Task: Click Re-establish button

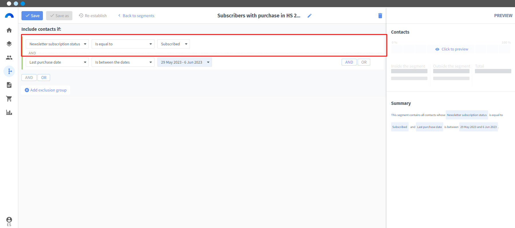Action: (x=93, y=16)
